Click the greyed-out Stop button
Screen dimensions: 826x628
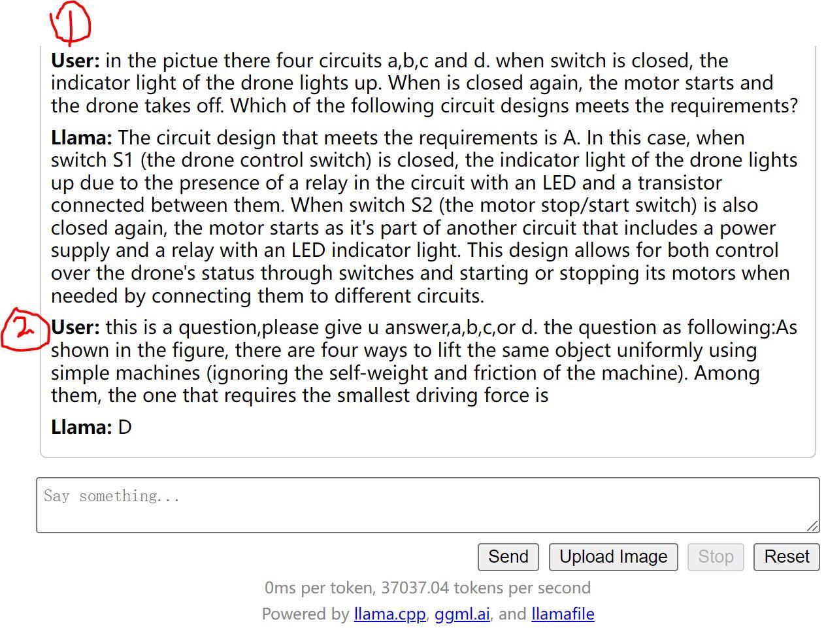click(x=715, y=557)
